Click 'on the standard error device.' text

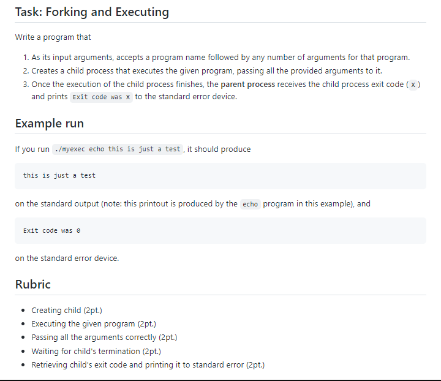67,258
